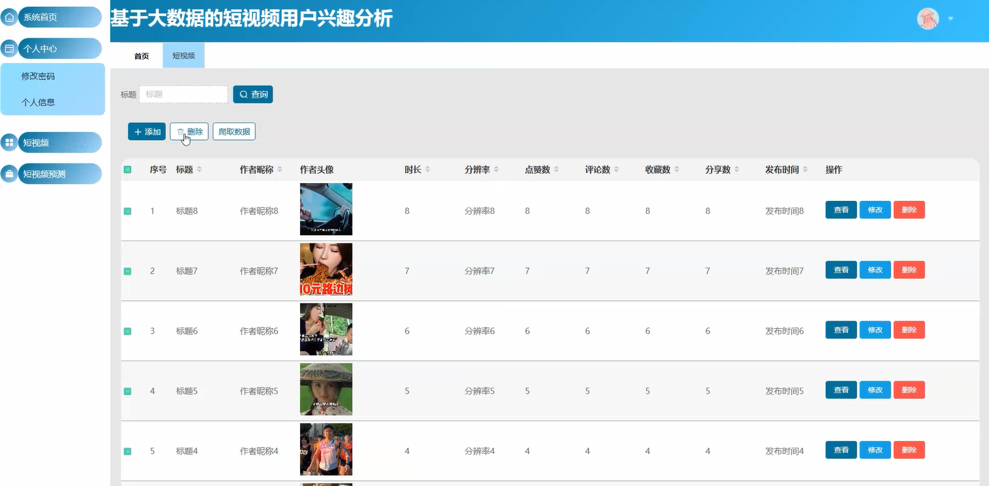This screenshot has width=989, height=486.
Task: Click 删除 for row 标题6
Action: pyautogui.click(x=909, y=330)
